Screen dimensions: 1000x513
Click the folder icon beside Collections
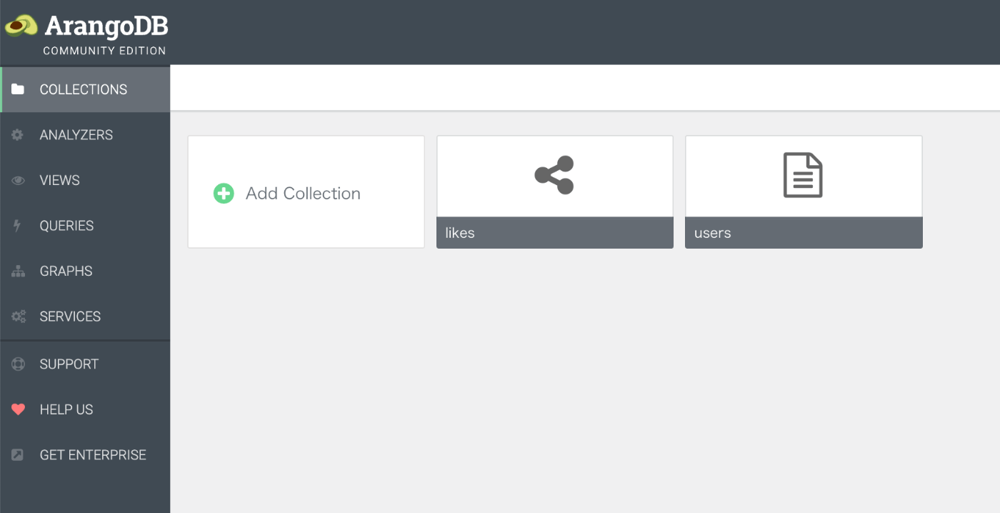pyautogui.click(x=18, y=89)
